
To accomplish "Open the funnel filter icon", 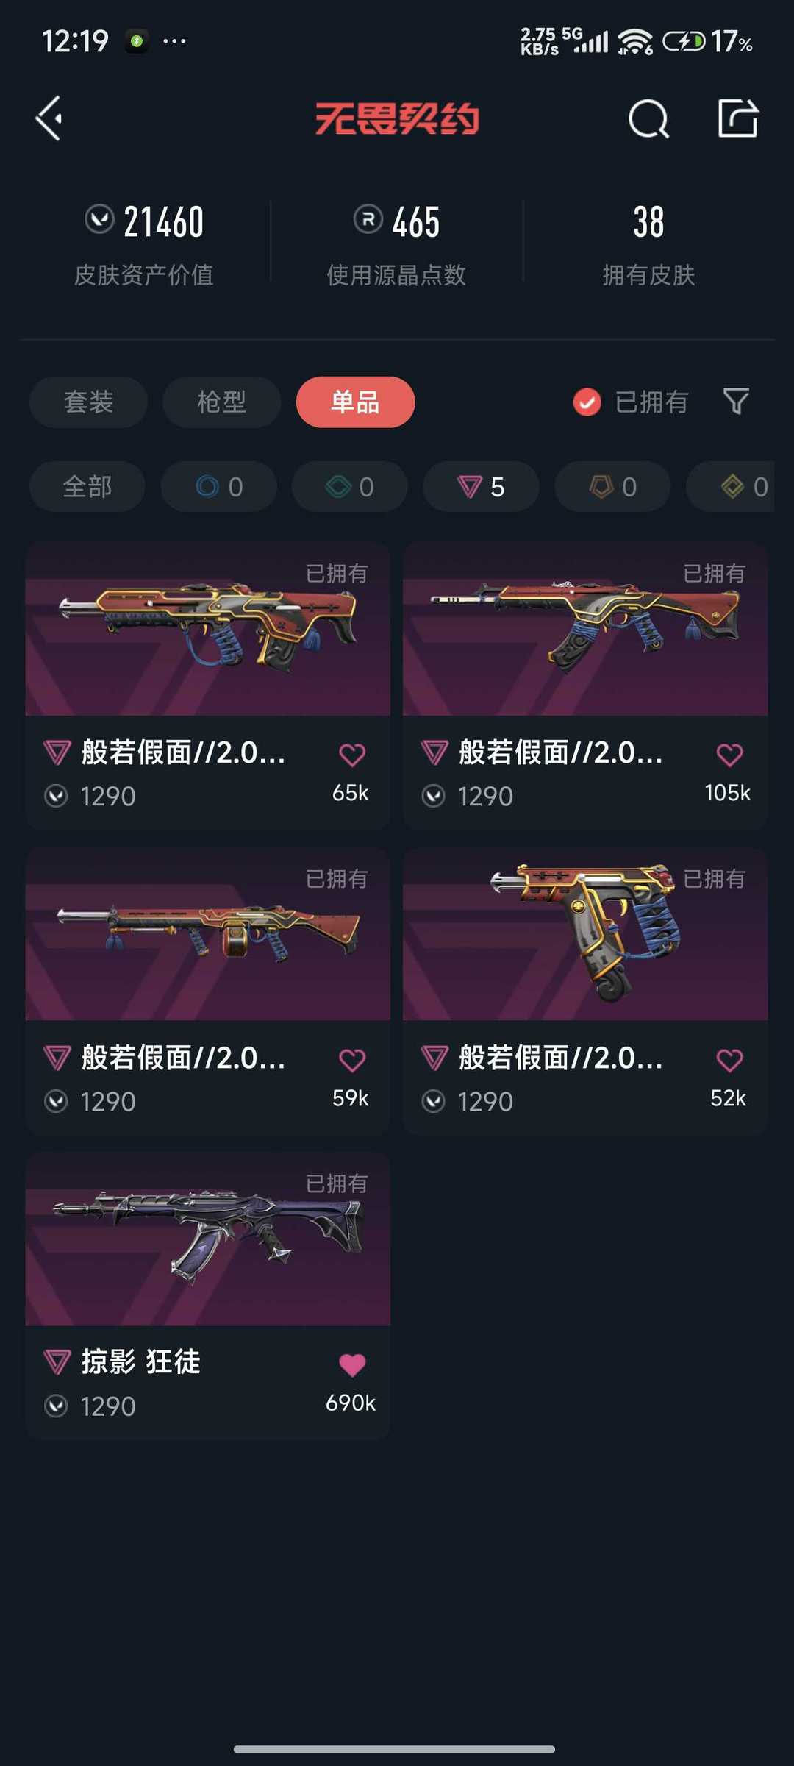I will click(x=736, y=402).
